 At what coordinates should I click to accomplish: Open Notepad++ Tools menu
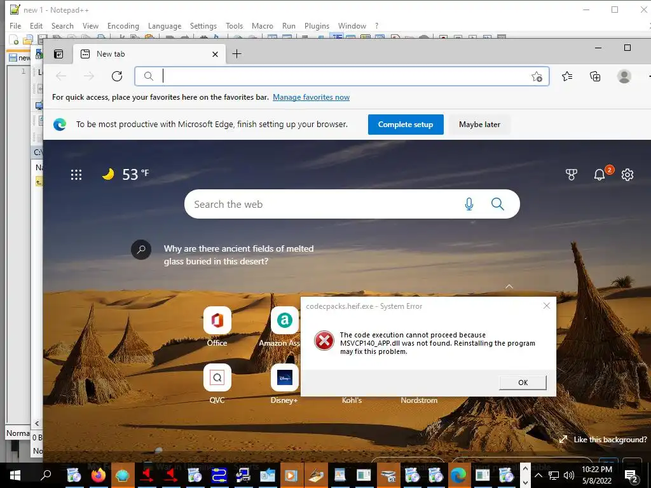pyautogui.click(x=234, y=25)
